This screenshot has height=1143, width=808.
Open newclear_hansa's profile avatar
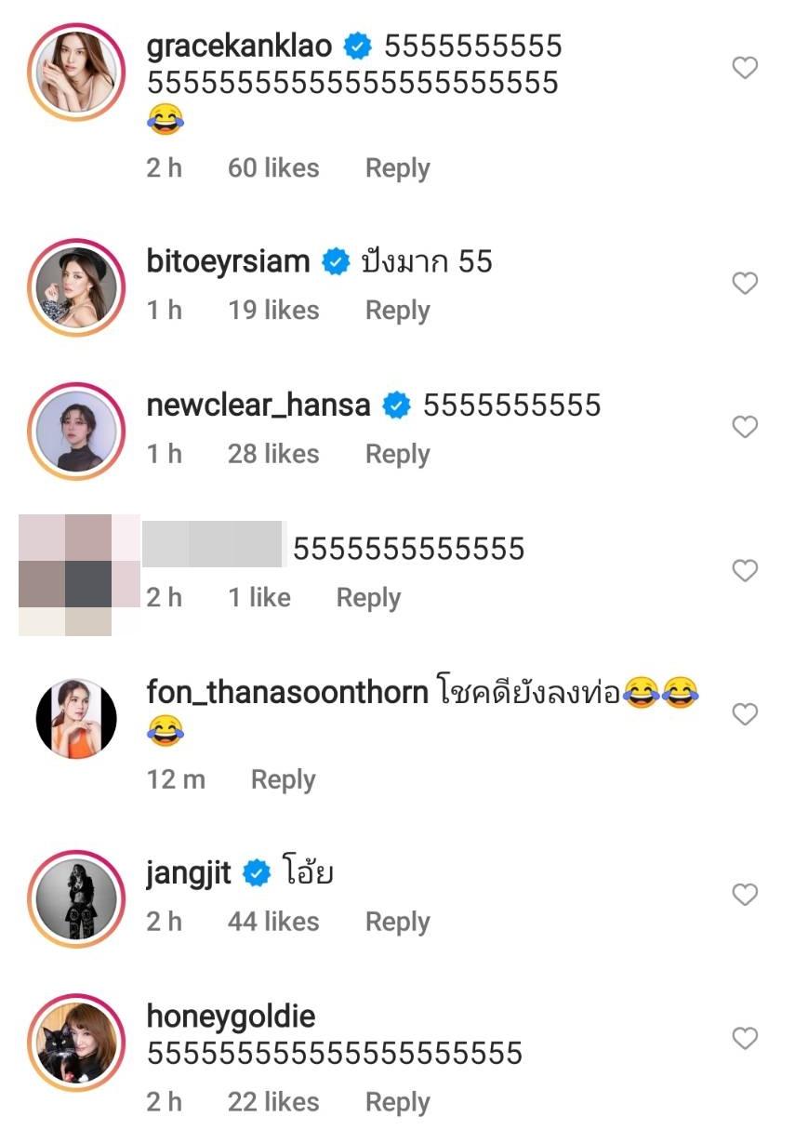pos(76,430)
